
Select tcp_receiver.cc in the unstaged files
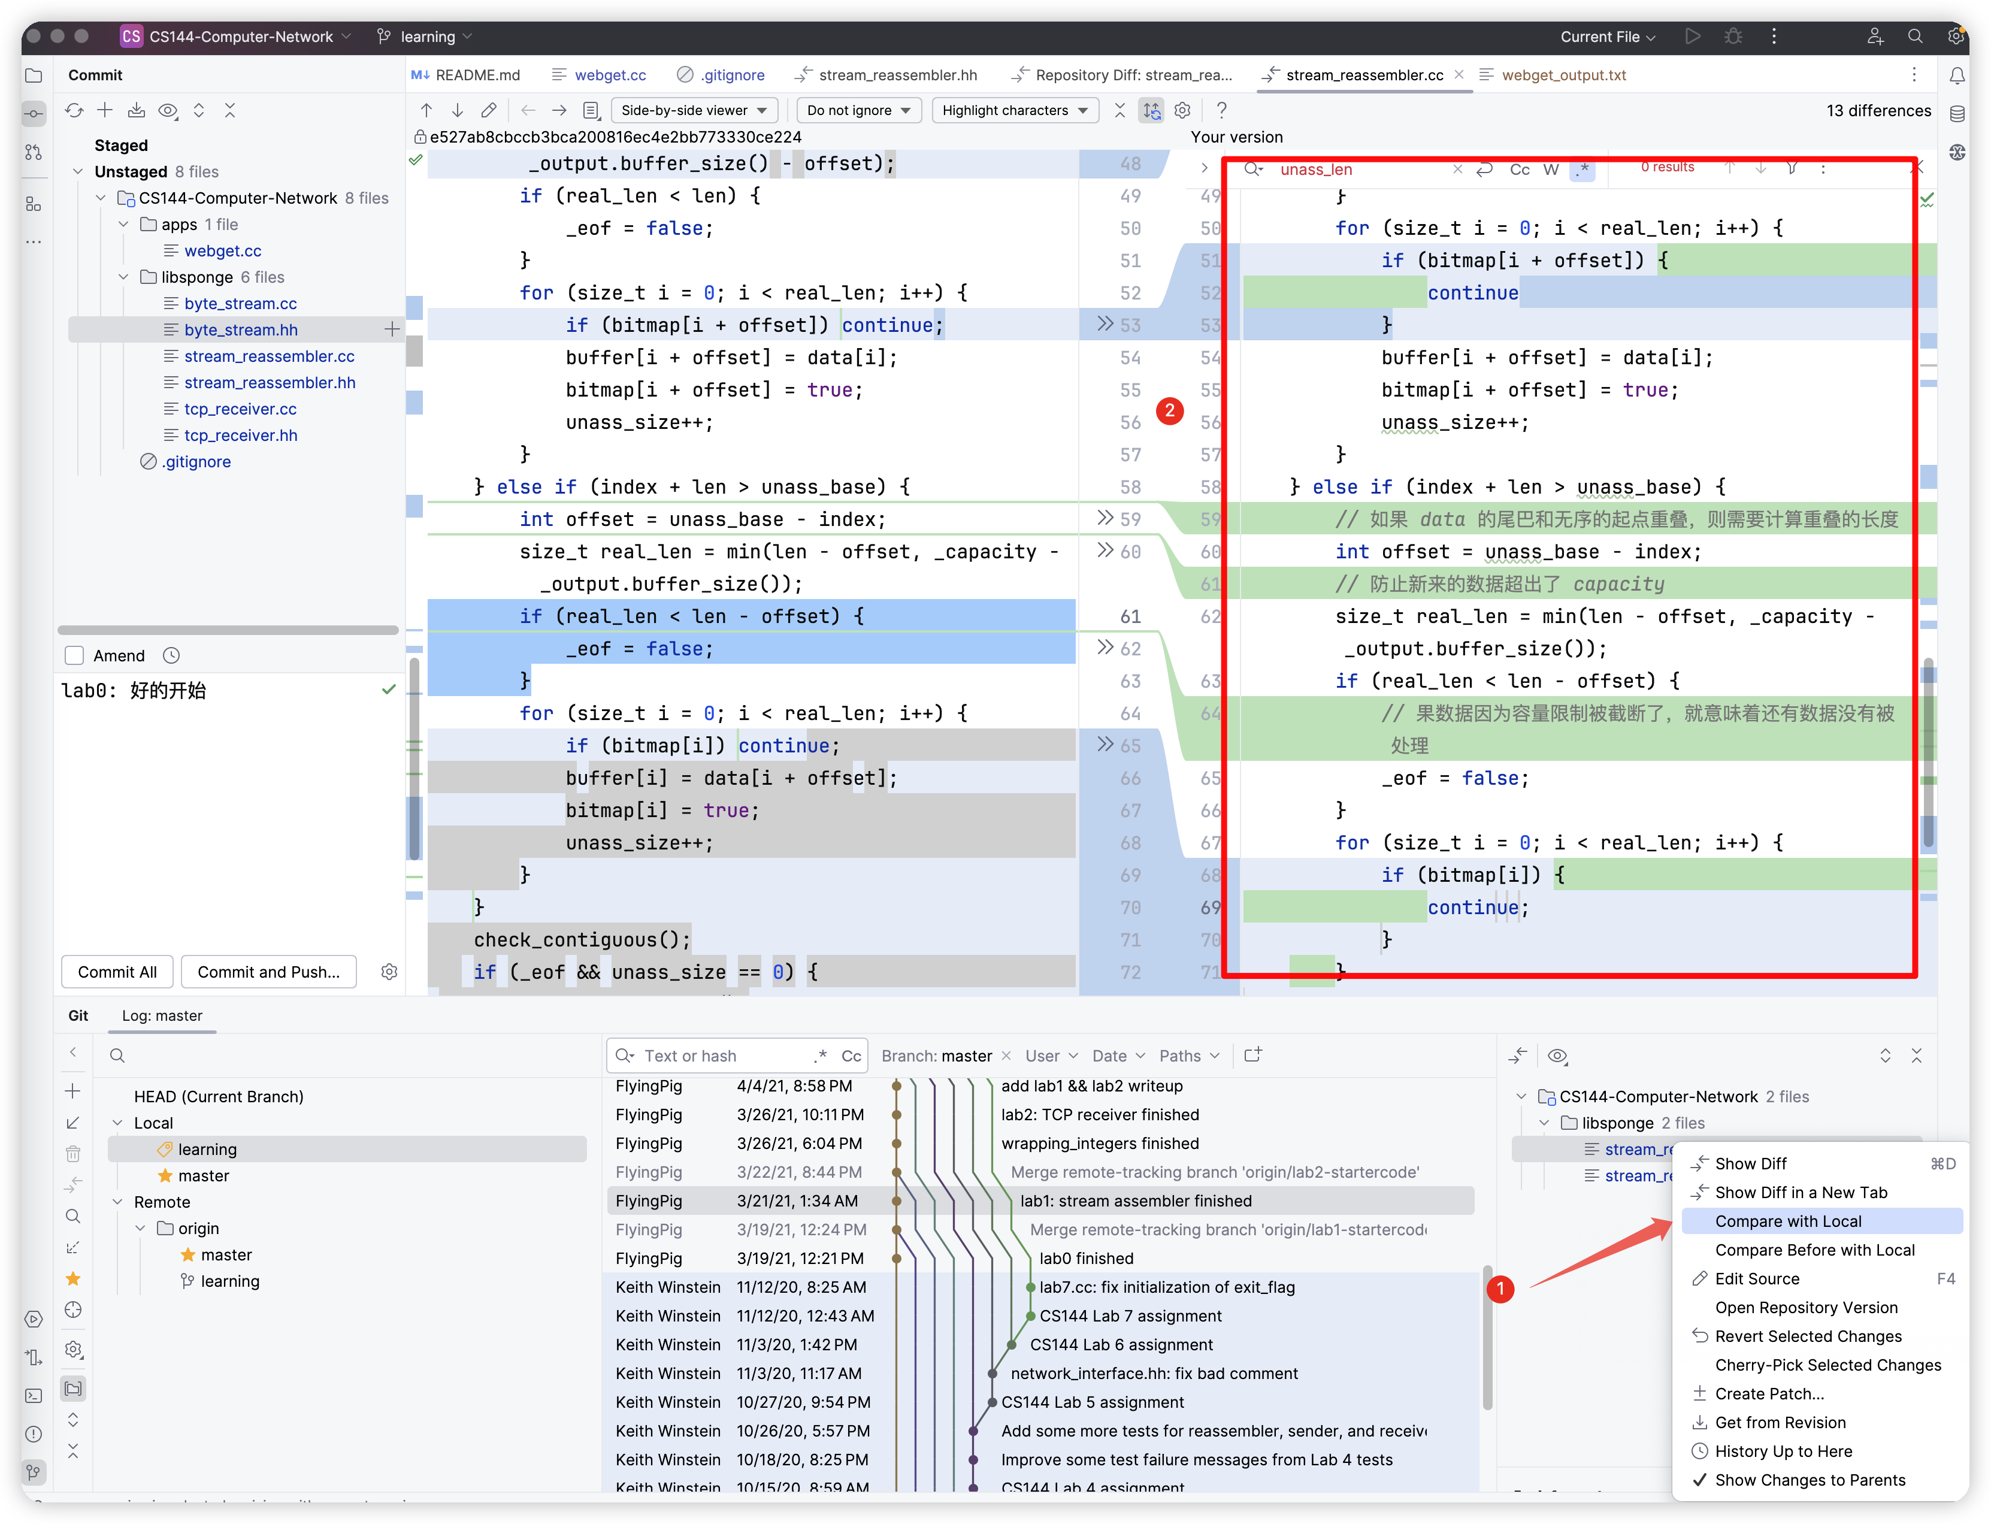pyautogui.click(x=240, y=409)
